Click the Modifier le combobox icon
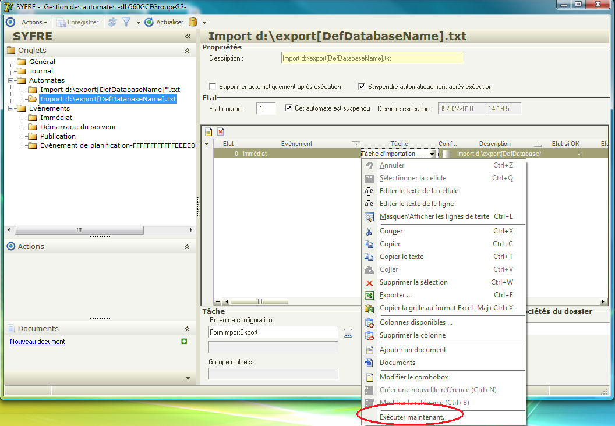Screen dimensions: 615x426 pos(369,377)
